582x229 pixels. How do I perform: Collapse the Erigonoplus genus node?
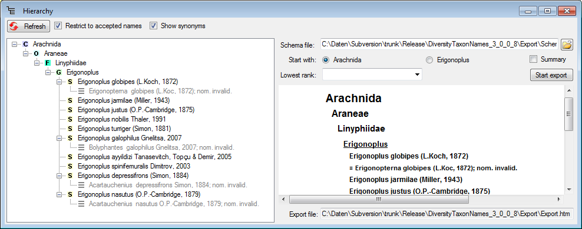pyautogui.click(x=48, y=72)
